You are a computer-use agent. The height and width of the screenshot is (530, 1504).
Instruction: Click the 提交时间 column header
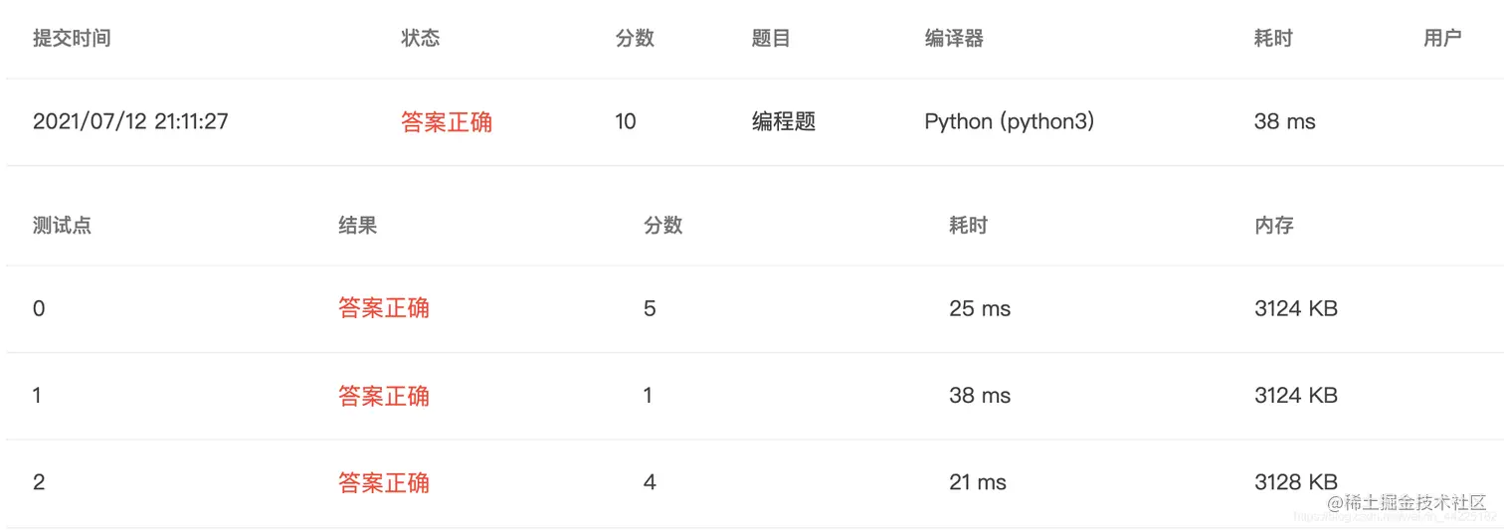(x=72, y=39)
